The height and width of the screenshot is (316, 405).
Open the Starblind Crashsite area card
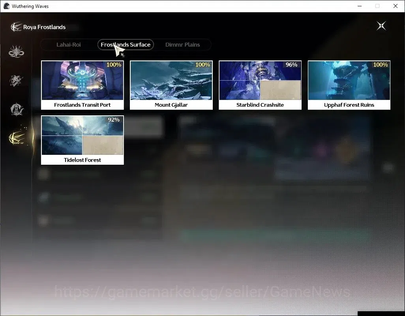click(260, 85)
